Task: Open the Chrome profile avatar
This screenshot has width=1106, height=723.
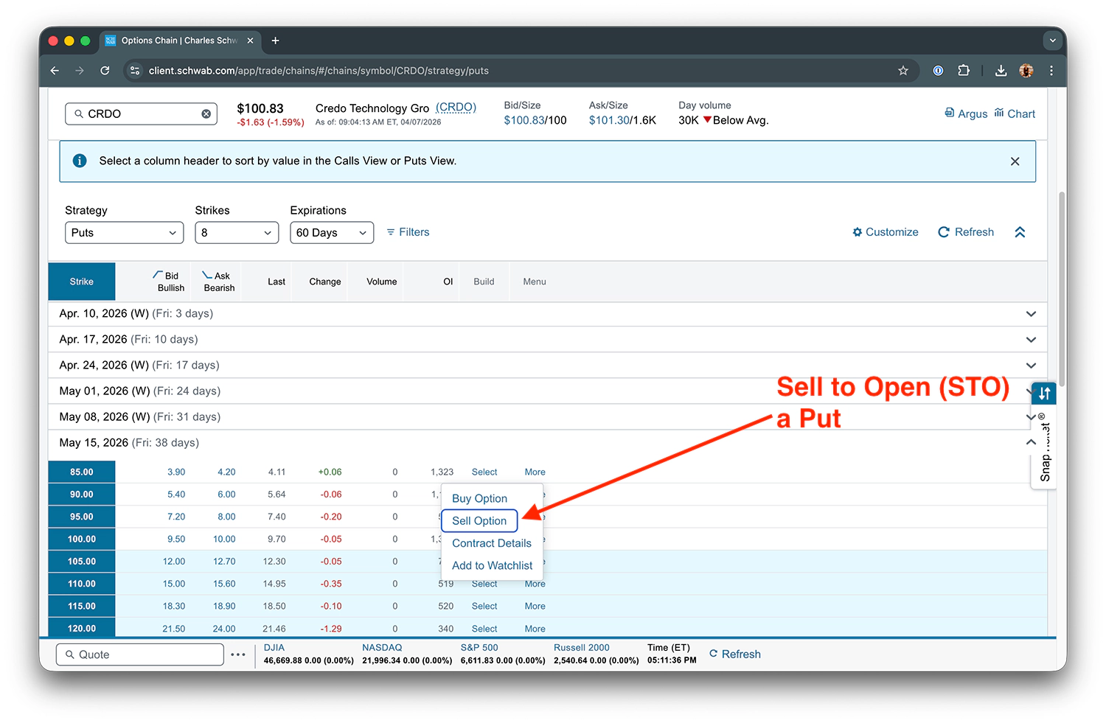Action: click(1026, 71)
